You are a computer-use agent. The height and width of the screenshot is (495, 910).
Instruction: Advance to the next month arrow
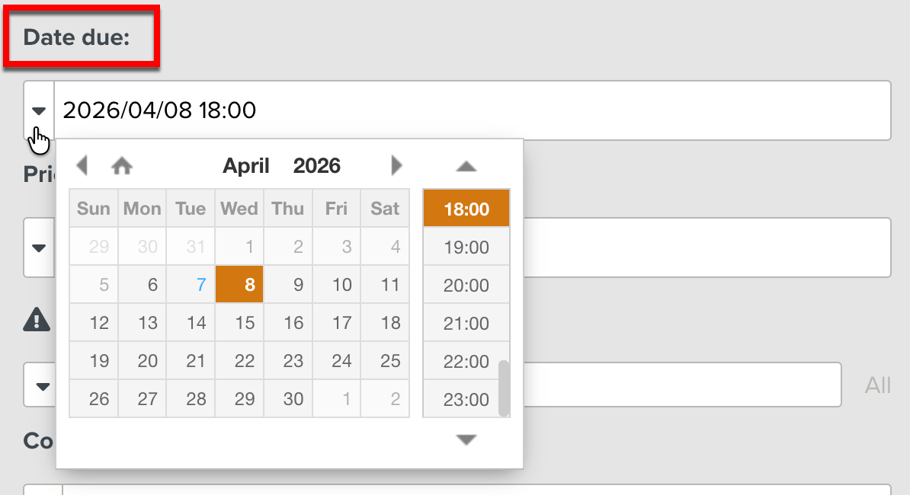pos(396,164)
